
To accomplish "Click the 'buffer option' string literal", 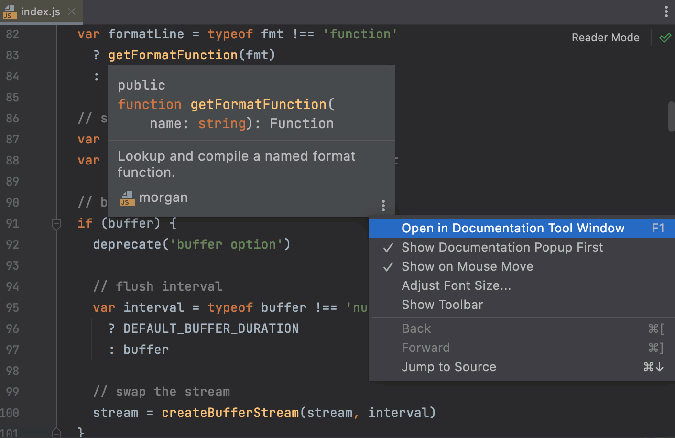I will [x=227, y=244].
